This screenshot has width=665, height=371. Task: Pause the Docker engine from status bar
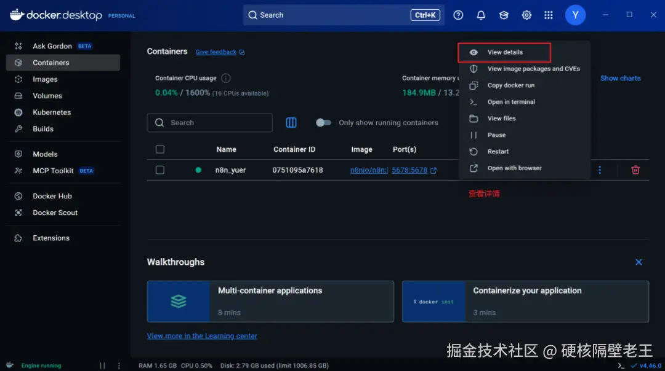pyautogui.click(x=102, y=365)
